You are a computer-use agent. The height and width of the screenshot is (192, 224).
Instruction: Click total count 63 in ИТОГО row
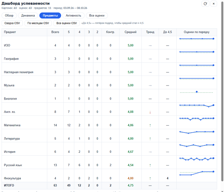click(x=55, y=185)
